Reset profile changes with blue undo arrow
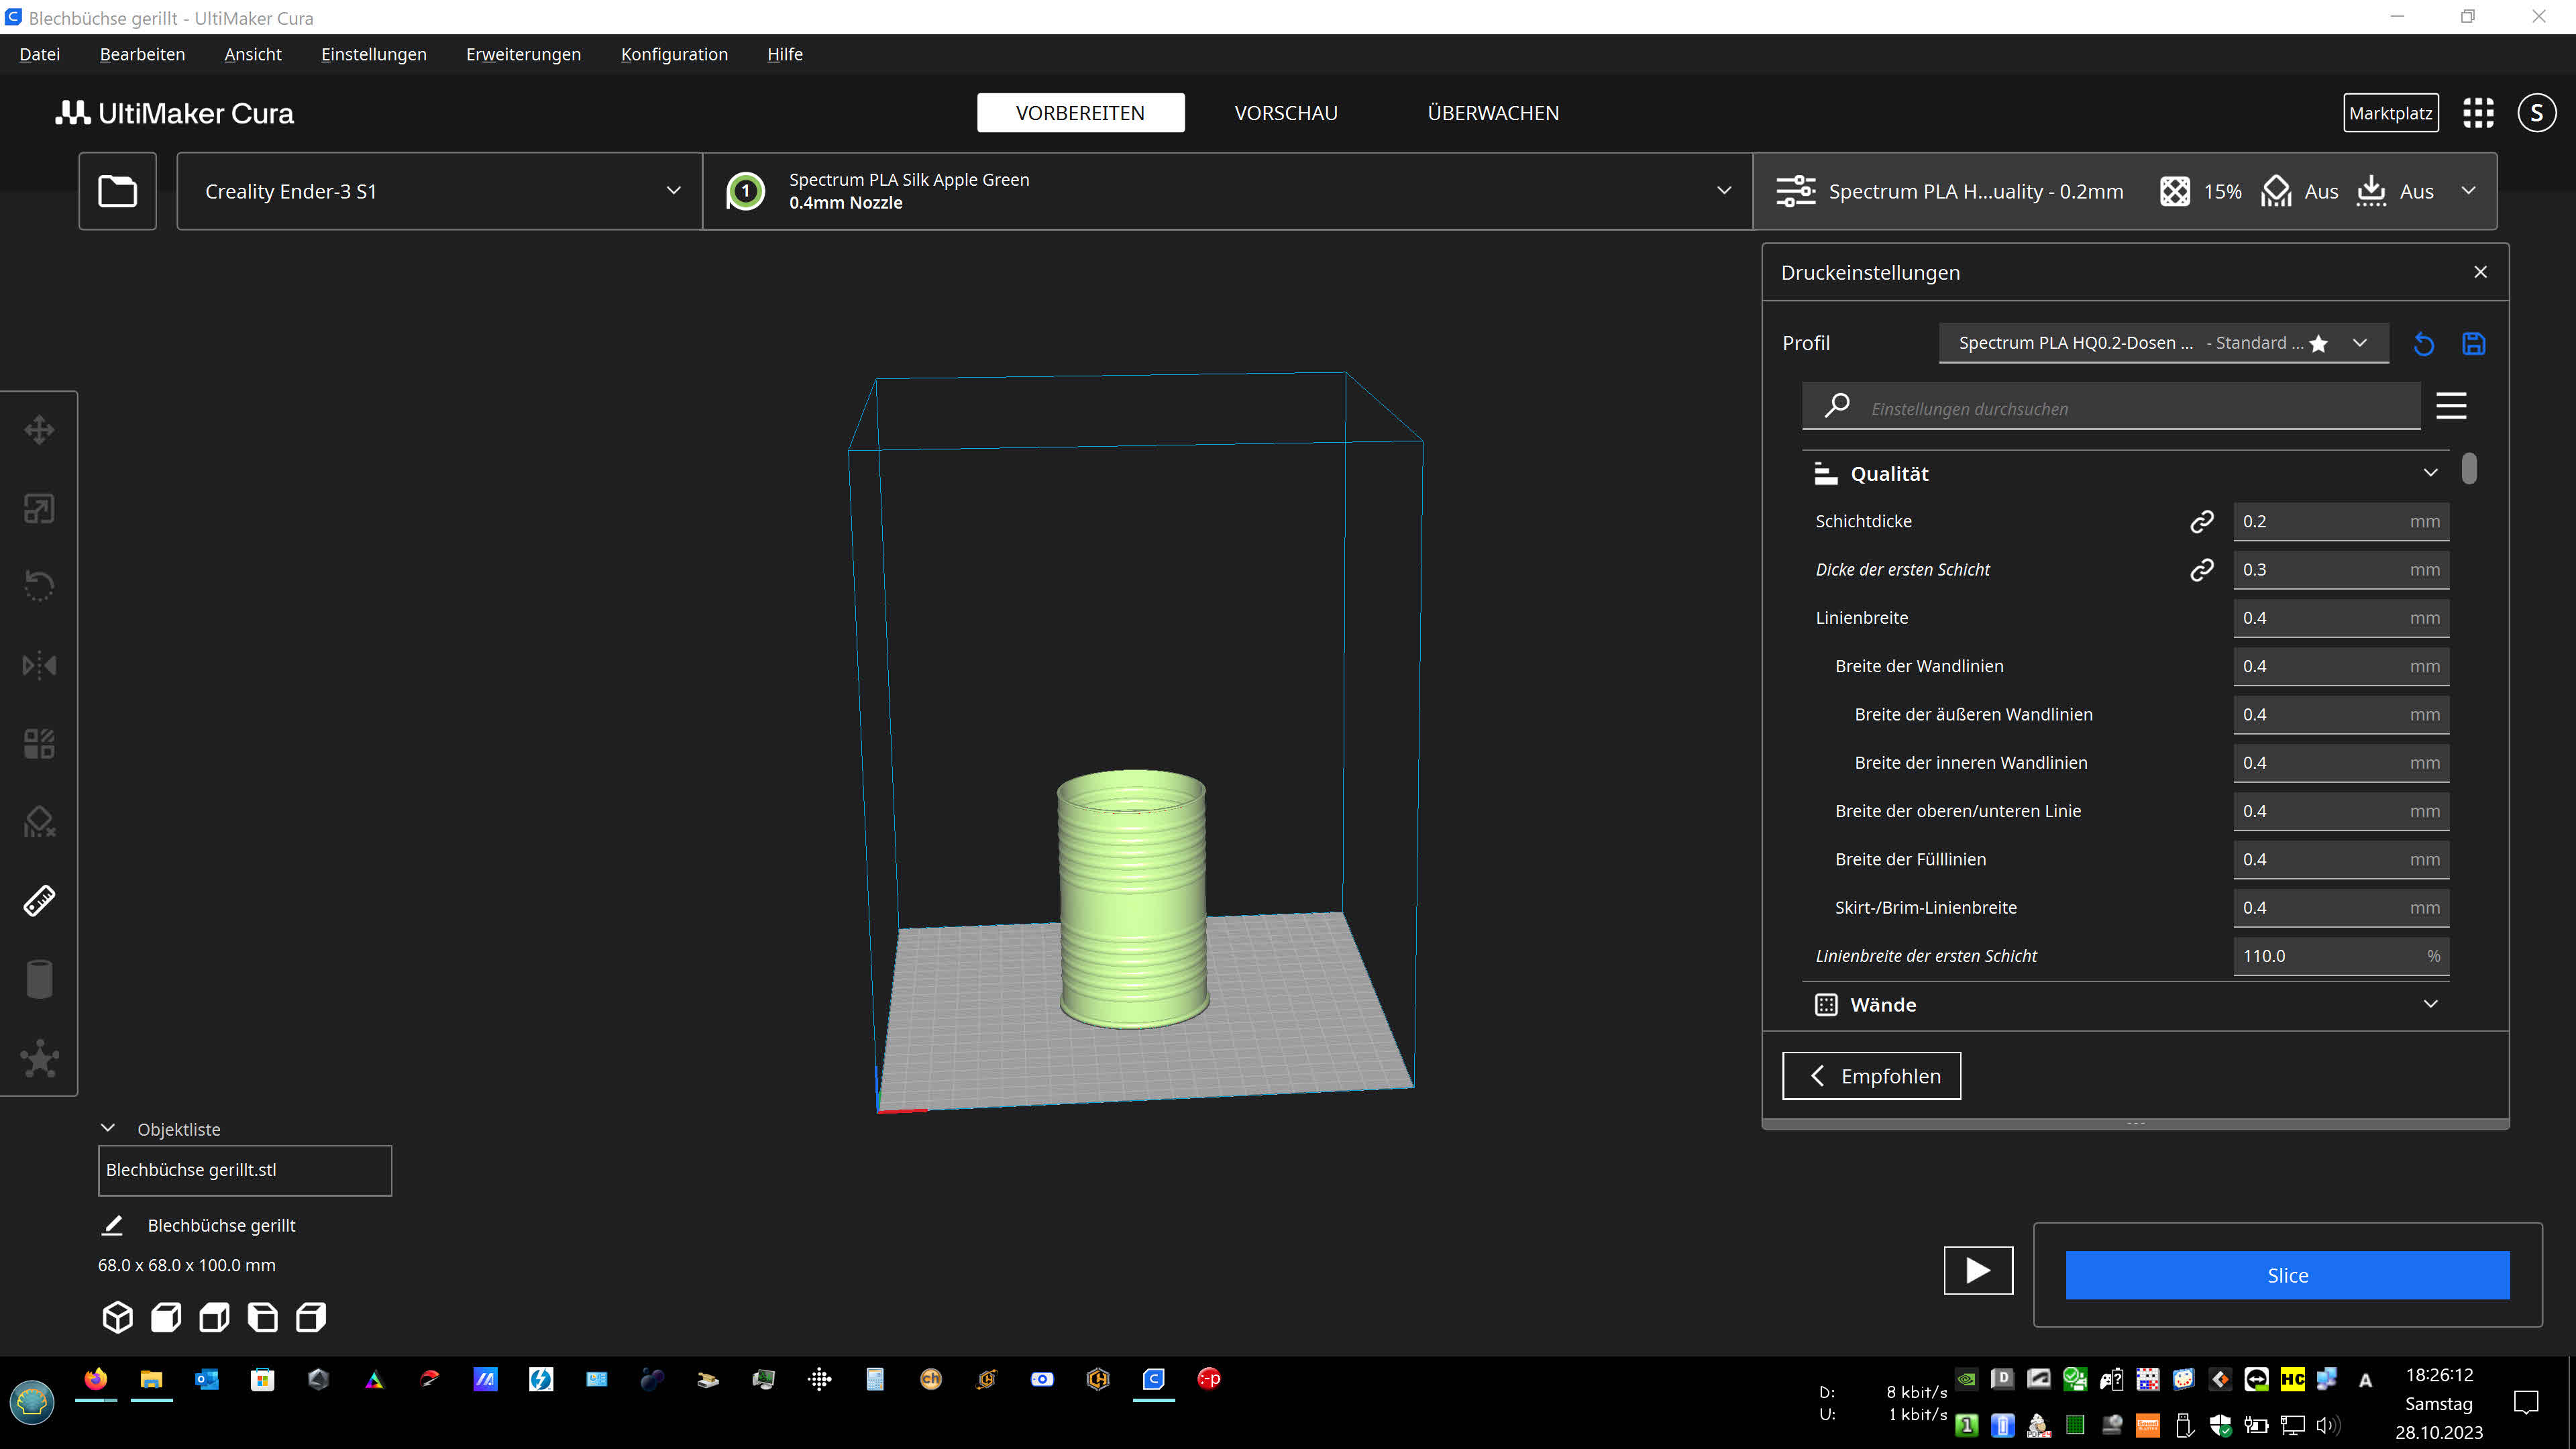The image size is (2576, 1449). pyautogui.click(x=2424, y=344)
